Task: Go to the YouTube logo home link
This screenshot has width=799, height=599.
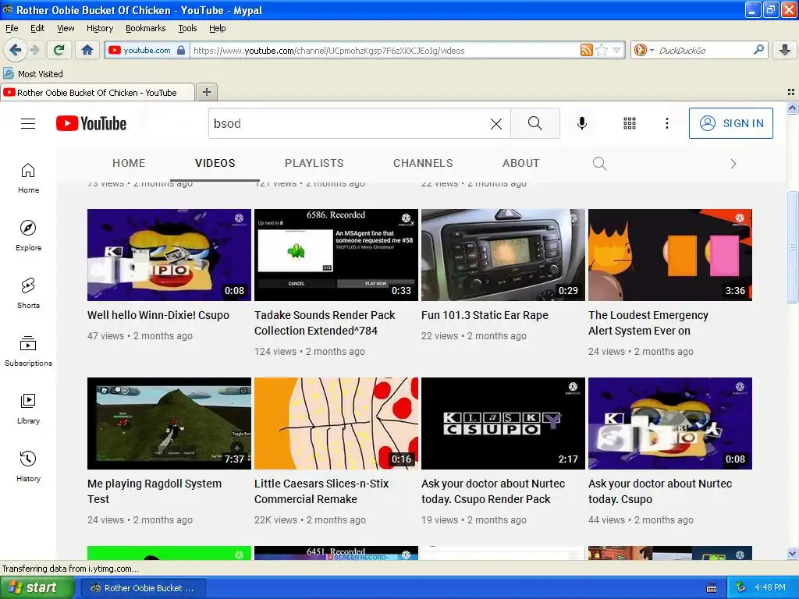Action: [x=91, y=123]
